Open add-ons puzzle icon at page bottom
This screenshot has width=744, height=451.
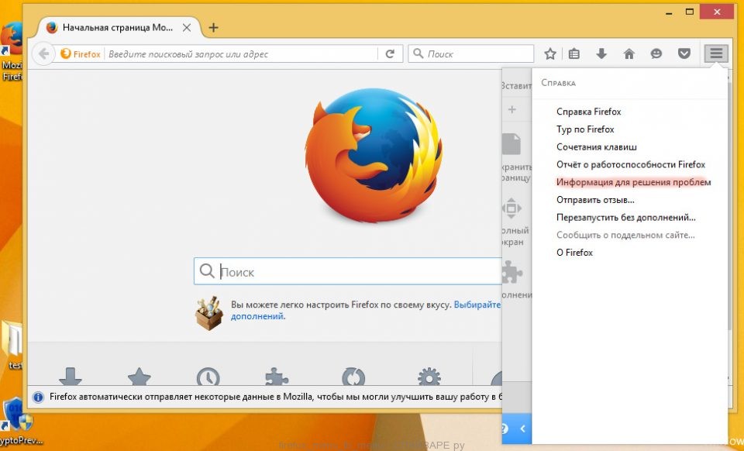277,376
